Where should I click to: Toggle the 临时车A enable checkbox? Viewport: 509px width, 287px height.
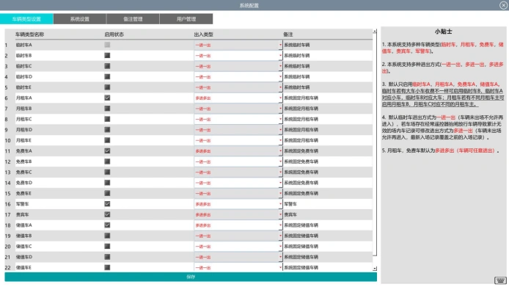click(107, 45)
